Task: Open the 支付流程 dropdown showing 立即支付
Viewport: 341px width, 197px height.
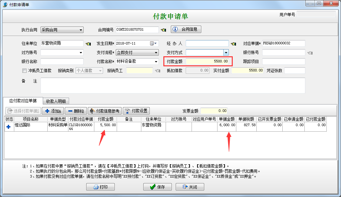Action: coord(137,52)
